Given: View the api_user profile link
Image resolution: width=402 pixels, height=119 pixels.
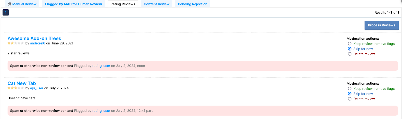Looking at the screenshot, I should point(37,88).
